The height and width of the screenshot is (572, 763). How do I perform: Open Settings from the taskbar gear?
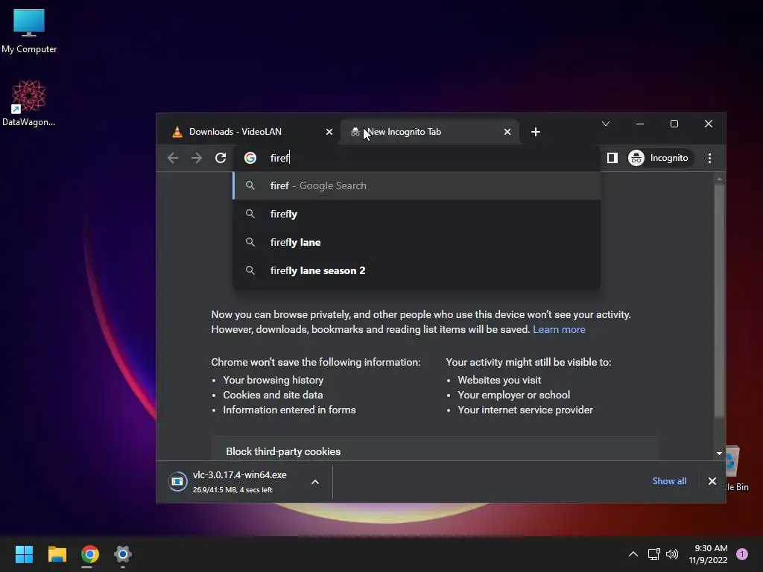pyautogui.click(x=123, y=554)
